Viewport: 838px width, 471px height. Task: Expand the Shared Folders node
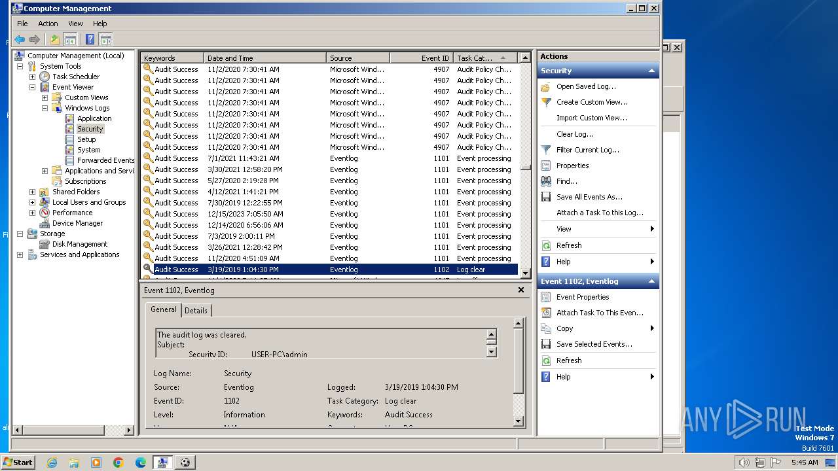(32, 192)
